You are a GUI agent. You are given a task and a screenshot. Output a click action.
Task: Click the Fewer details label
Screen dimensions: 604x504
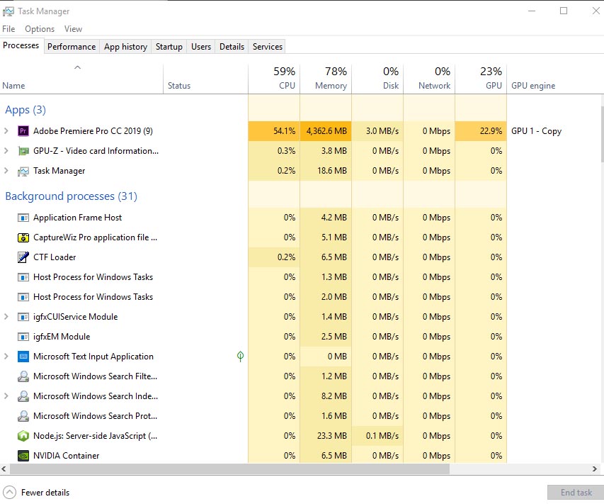[x=45, y=493]
